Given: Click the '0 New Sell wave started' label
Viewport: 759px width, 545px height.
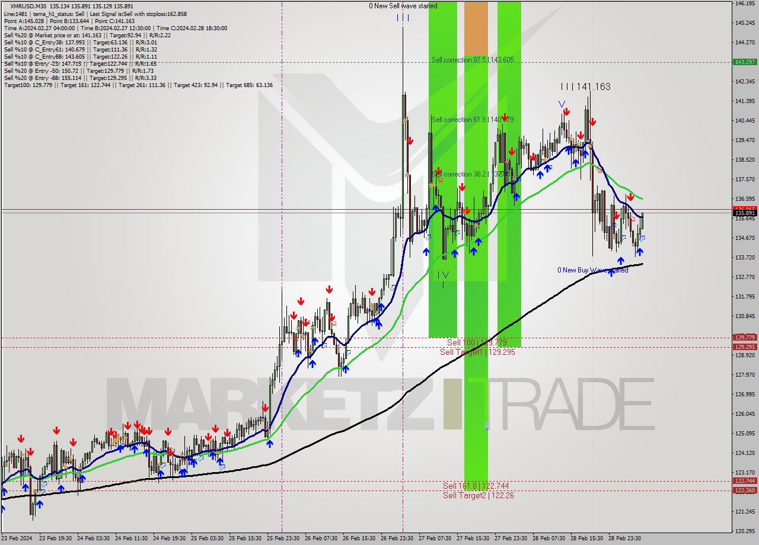Looking at the screenshot, I should click(x=403, y=6).
